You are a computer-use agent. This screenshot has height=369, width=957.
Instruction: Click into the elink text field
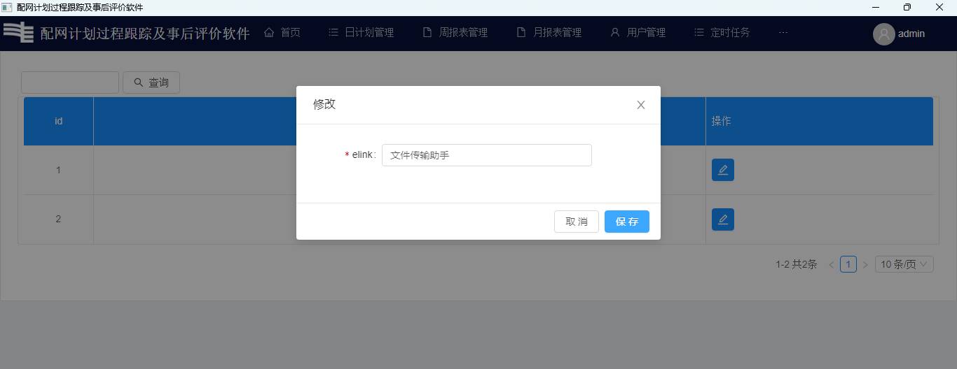[486, 155]
